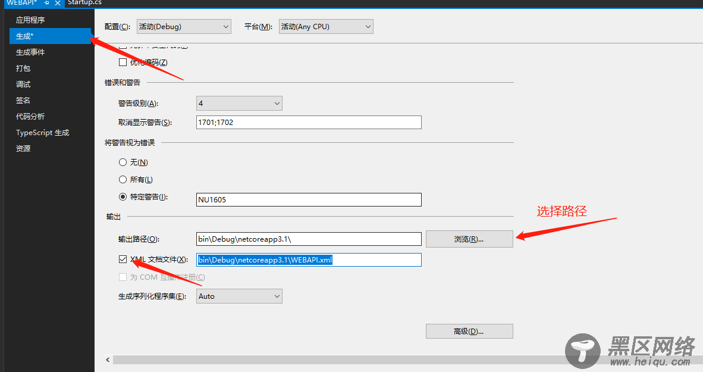Click the specific warnings field containing NU1605

point(309,199)
